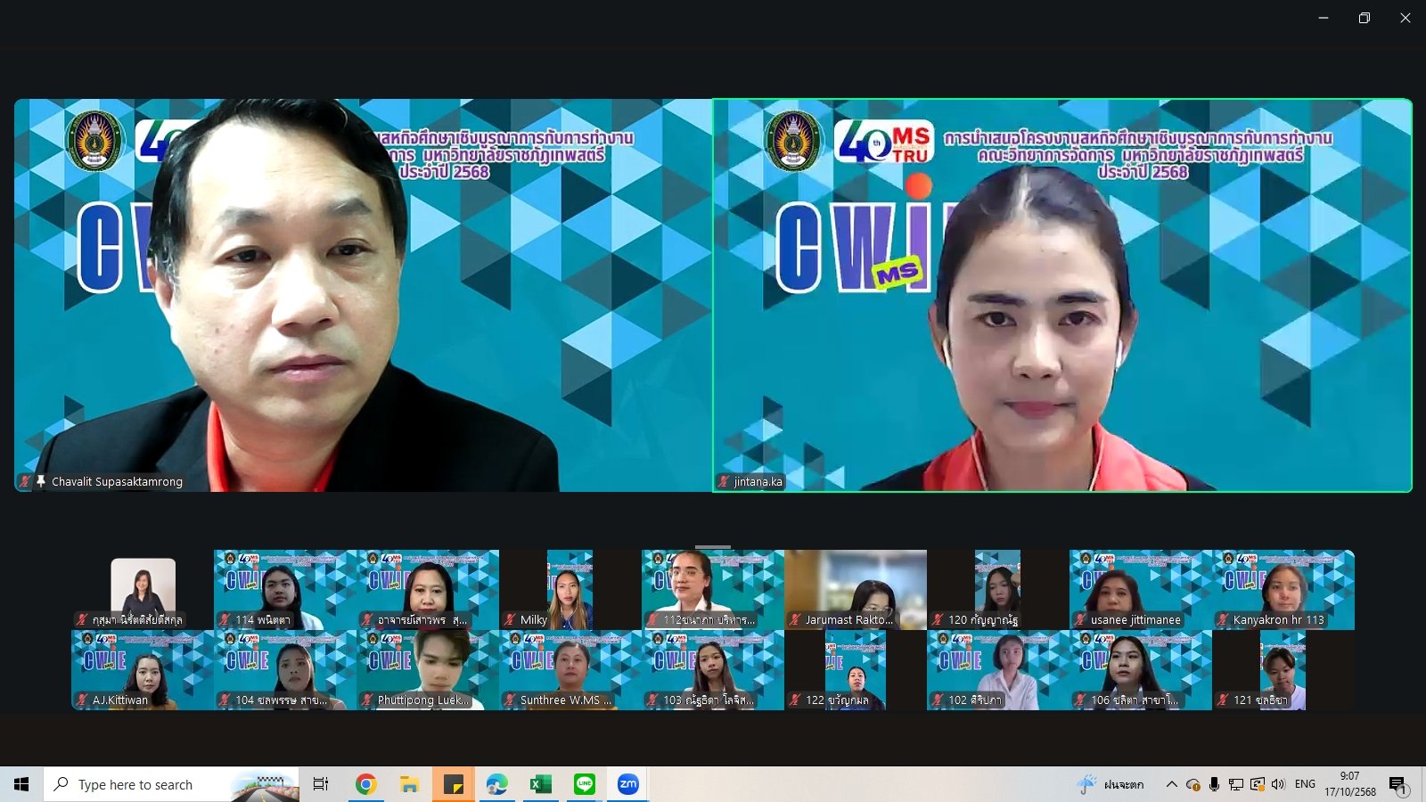Open Google Chrome from the taskbar
1426x802 pixels.
(x=365, y=784)
